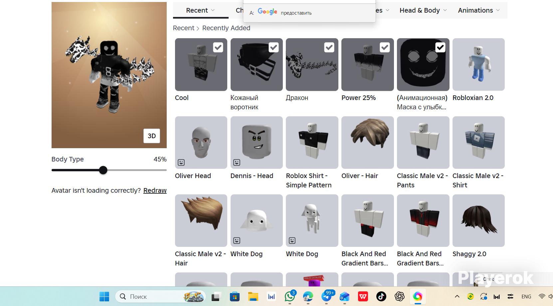Image resolution: width=553 pixels, height=306 pixels.
Task: Switch the ENG input language indicator
Action: [x=526, y=296]
